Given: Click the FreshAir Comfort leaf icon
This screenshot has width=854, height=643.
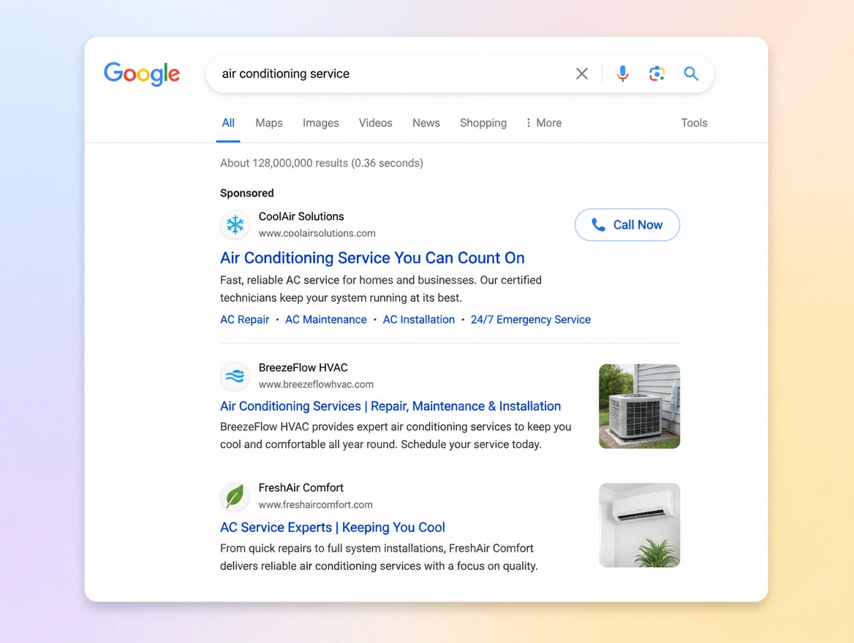Looking at the screenshot, I should coord(235,496).
